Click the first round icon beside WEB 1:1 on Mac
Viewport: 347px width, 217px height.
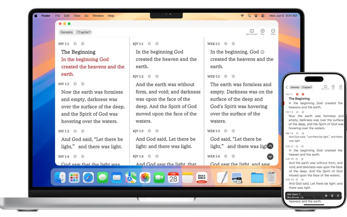click(x=226, y=44)
